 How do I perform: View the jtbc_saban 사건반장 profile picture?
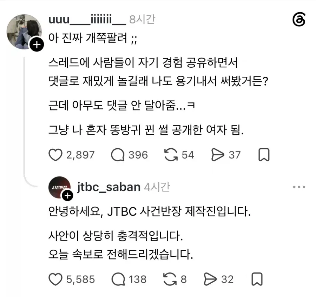tap(60, 187)
